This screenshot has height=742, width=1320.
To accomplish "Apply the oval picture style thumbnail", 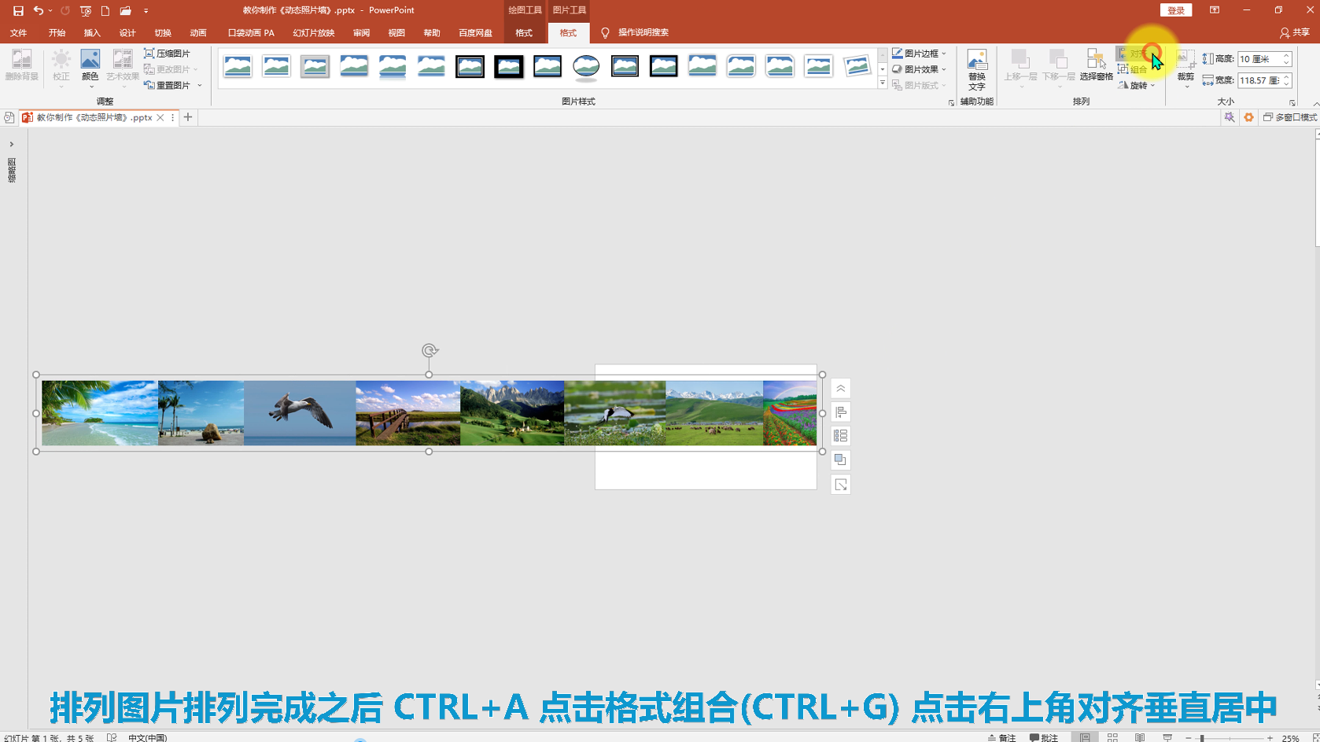I will click(586, 67).
